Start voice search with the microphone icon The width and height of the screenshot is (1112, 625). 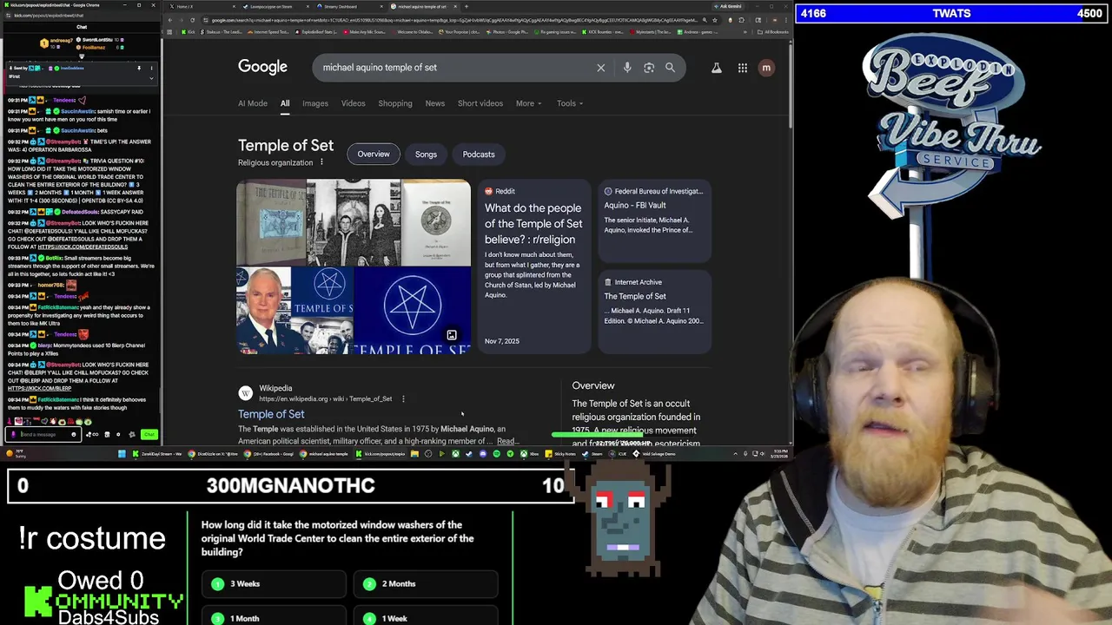pos(627,68)
